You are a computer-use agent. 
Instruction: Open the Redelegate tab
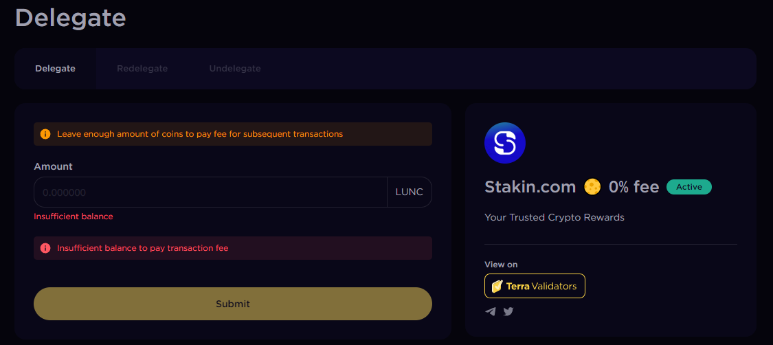tap(142, 69)
